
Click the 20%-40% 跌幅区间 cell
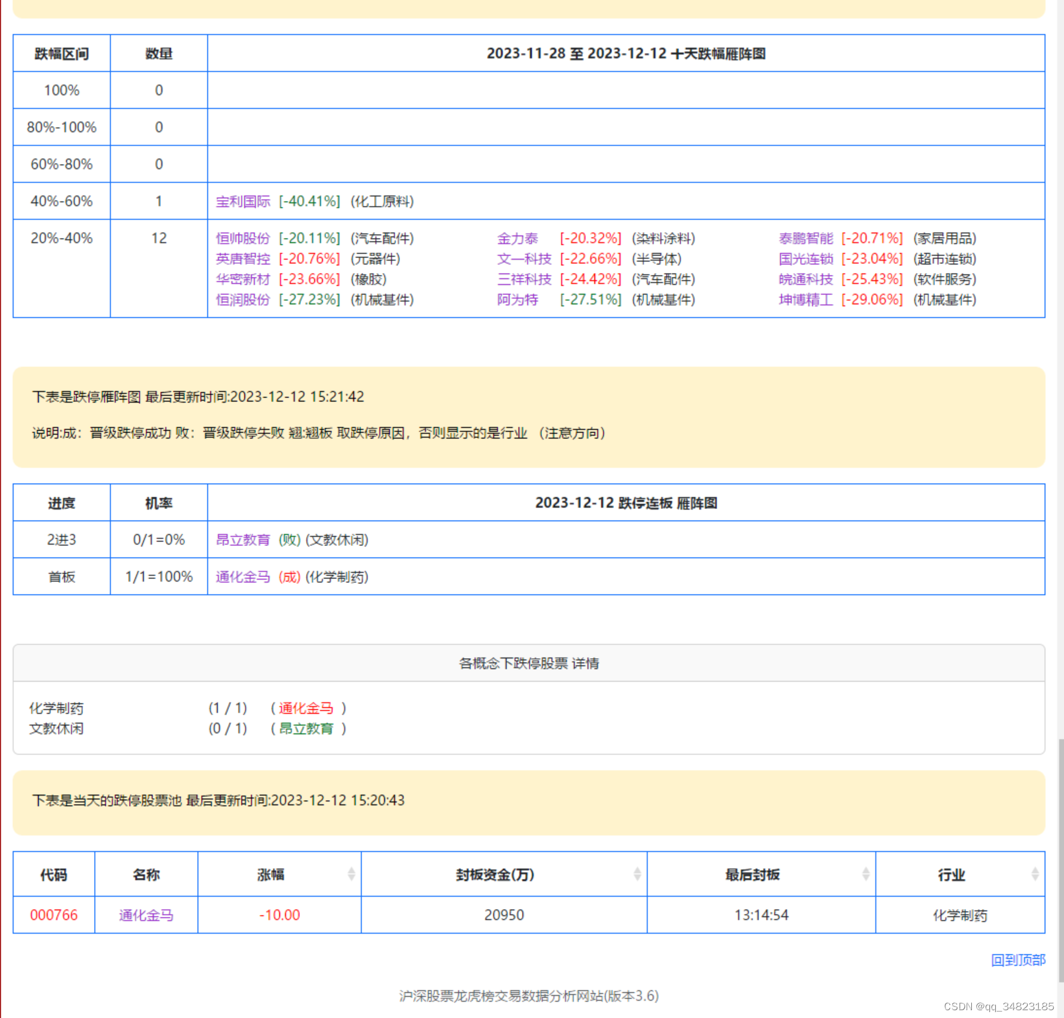click(x=62, y=268)
